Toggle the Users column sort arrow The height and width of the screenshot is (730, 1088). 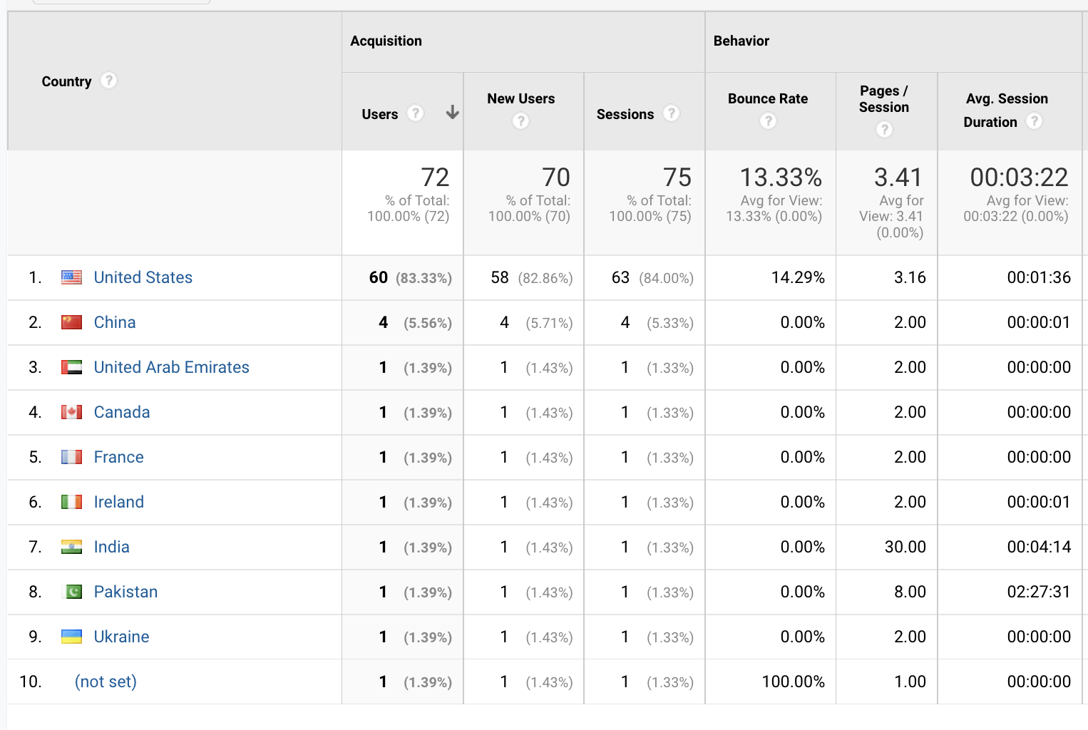452,113
